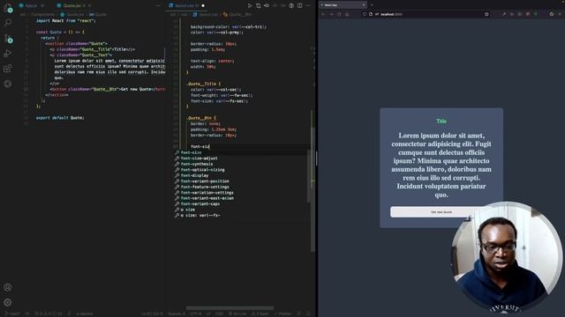This screenshot has width=565, height=317.
Task: Click the 'Title' heading in the browser card
Action: click(441, 122)
